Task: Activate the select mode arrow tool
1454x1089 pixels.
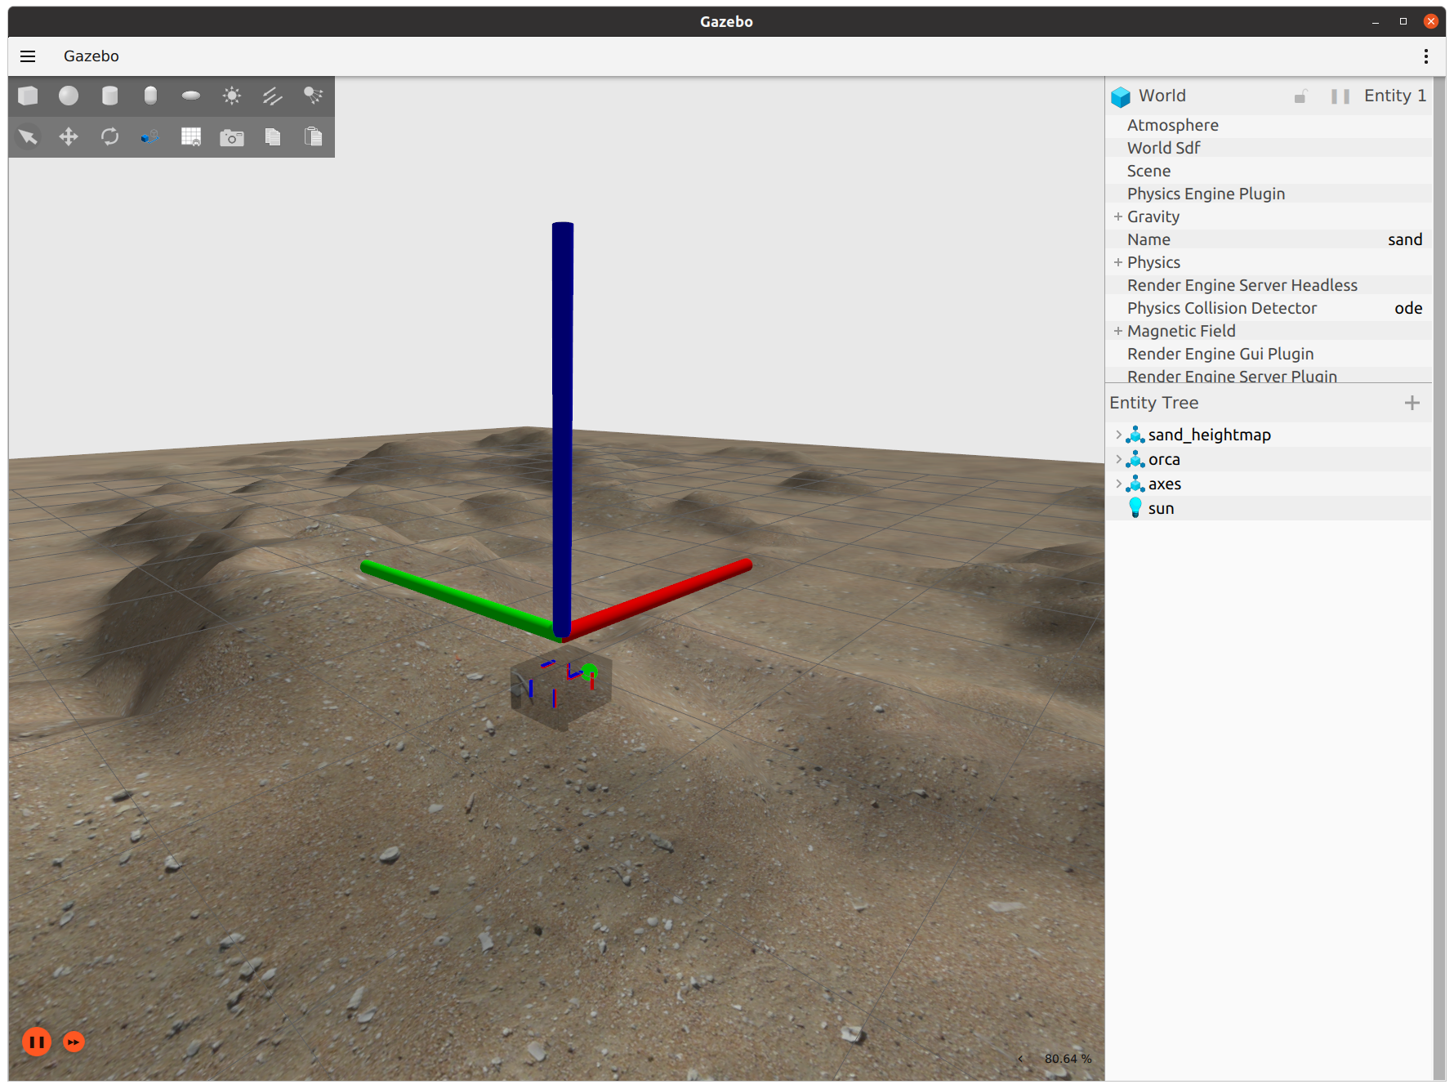Action: pos(28,136)
